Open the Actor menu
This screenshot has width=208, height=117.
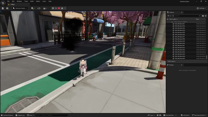(44, 1)
